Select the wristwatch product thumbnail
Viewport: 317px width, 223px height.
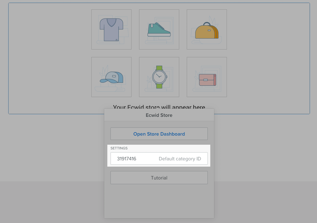coord(159,77)
